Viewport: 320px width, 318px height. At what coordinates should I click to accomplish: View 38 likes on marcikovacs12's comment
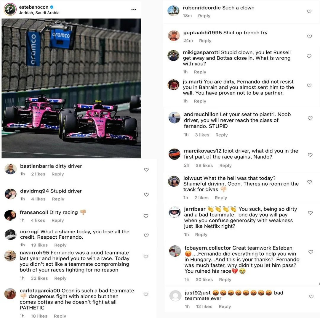point(204,166)
